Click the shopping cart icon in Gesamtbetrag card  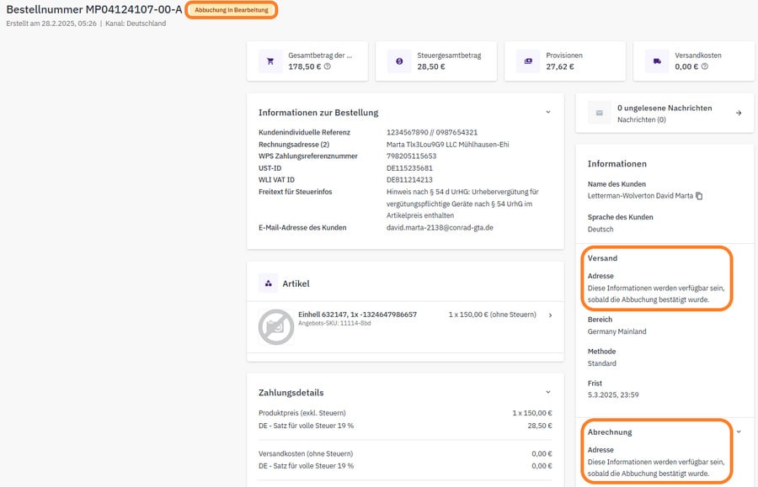click(270, 61)
